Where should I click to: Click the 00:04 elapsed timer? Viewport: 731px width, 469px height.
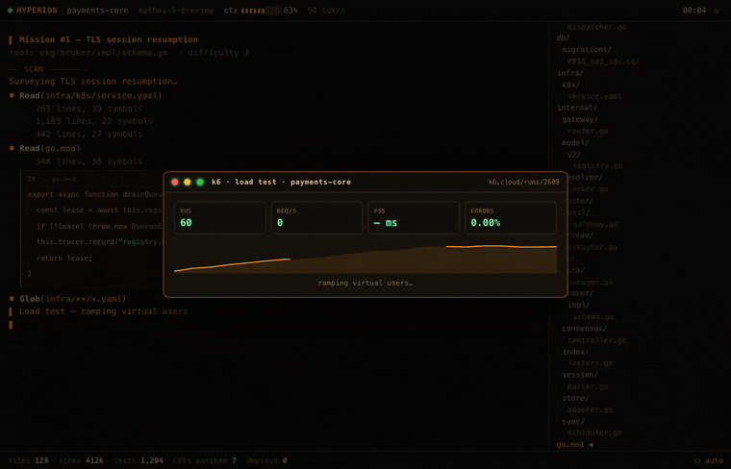(x=694, y=11)
